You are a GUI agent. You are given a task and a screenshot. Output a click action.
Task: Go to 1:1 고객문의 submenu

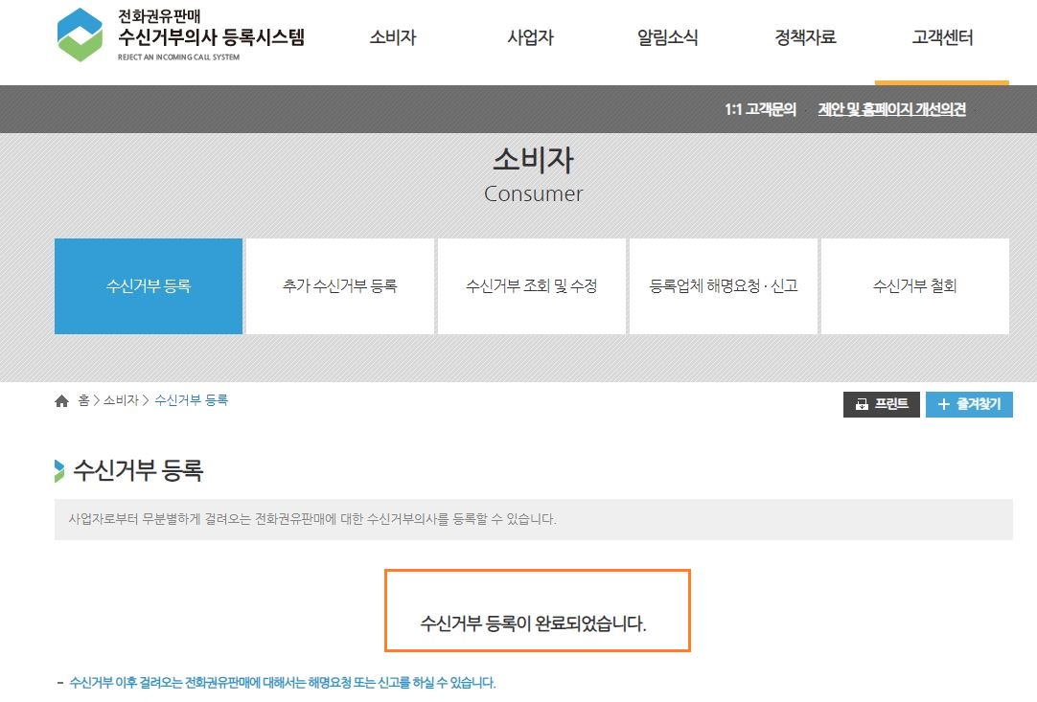[761, 109]
